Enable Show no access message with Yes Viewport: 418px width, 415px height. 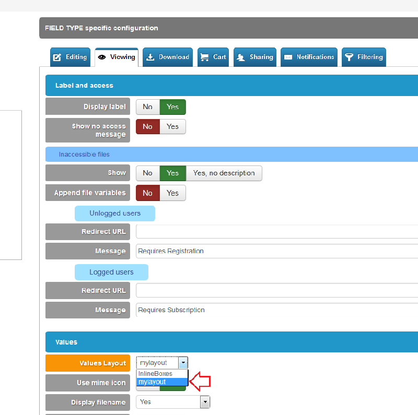coord(172,127)
